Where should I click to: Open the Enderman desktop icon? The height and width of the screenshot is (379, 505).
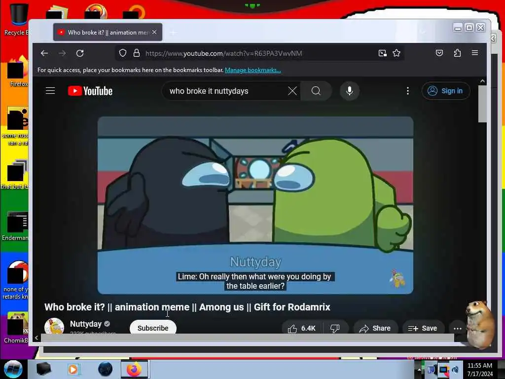(x=15, y=226)
